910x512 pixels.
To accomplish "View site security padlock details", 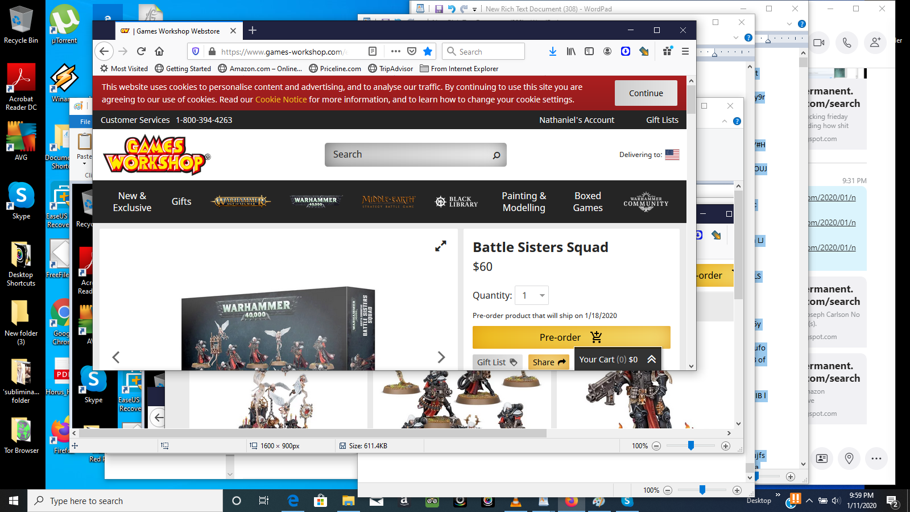I will (212, 51).
